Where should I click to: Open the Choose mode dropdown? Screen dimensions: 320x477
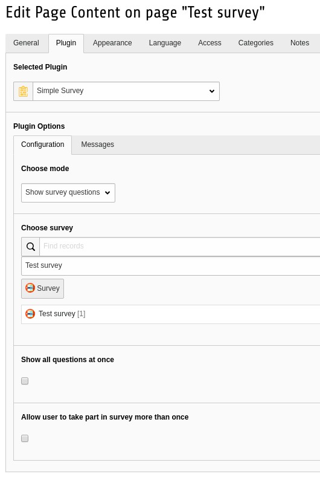point(68,193)
